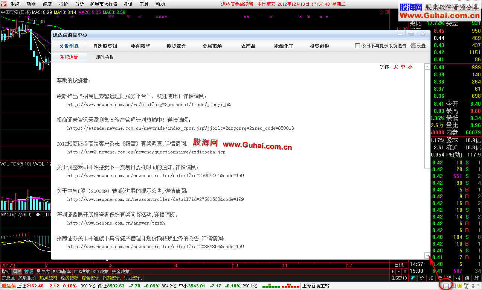Open the 扩展市场行情 menu

[x=104, y=4]
